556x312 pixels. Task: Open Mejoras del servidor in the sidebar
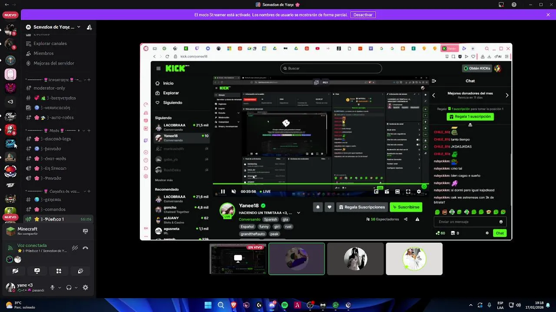pyautogui.click(x=59, y=63)
